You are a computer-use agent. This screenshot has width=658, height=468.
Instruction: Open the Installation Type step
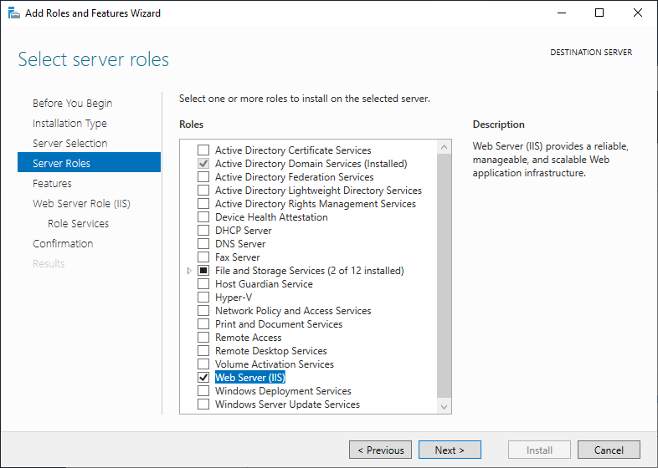pos(69,124)
